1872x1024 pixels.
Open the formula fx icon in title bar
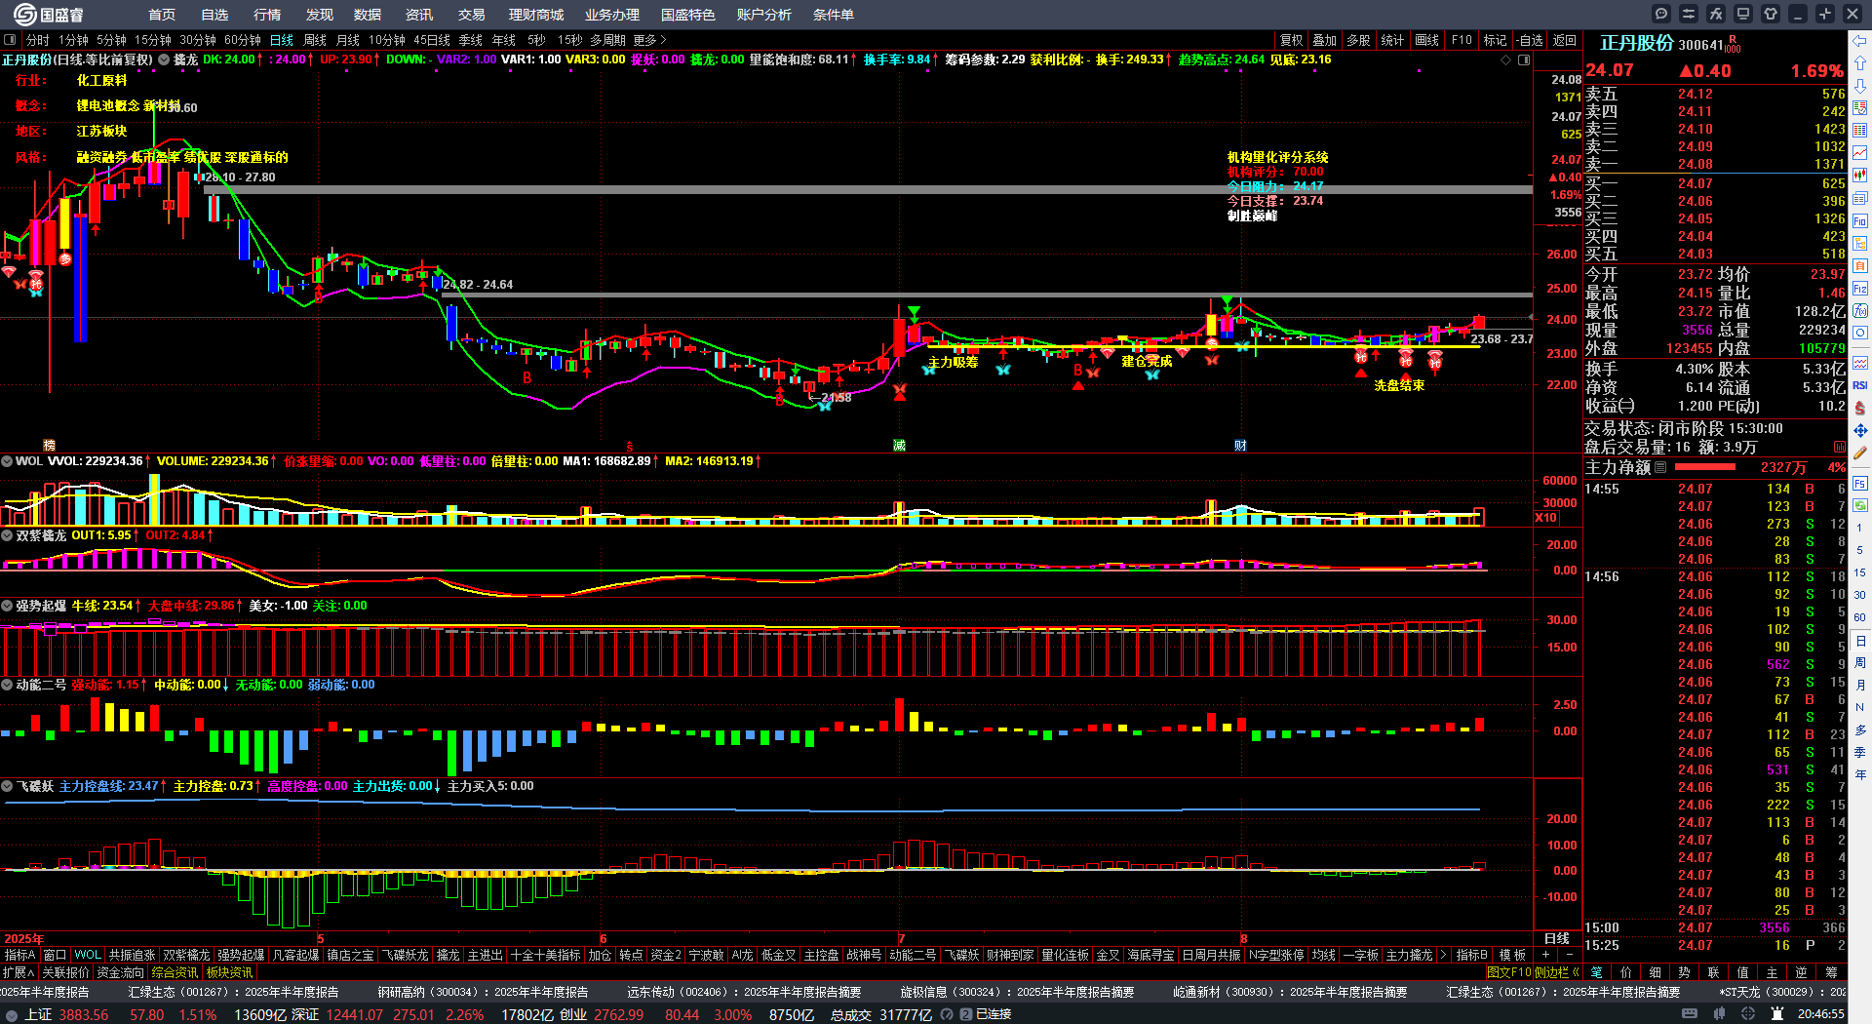click(1716, 14)
